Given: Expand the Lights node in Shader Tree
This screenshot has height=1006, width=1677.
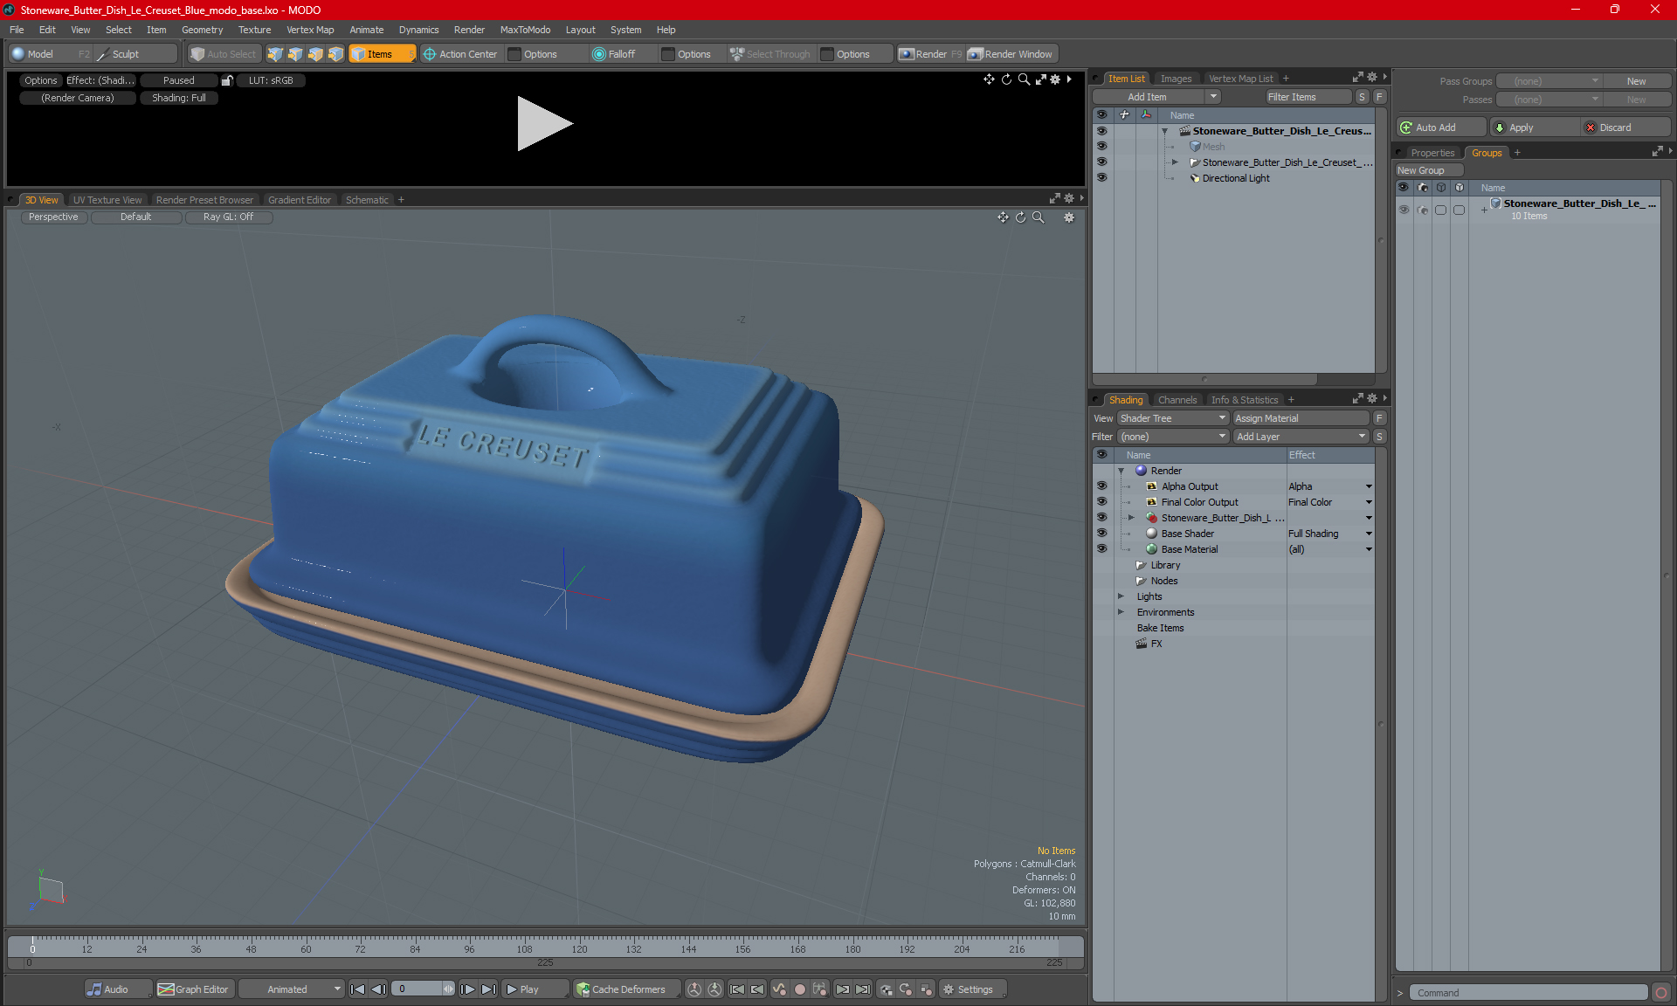Looking at the screenshot, I should 1121,596.
